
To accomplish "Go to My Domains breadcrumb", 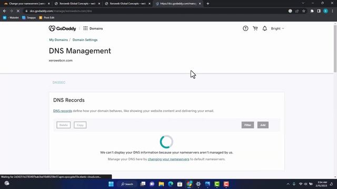I will [58, 40].
